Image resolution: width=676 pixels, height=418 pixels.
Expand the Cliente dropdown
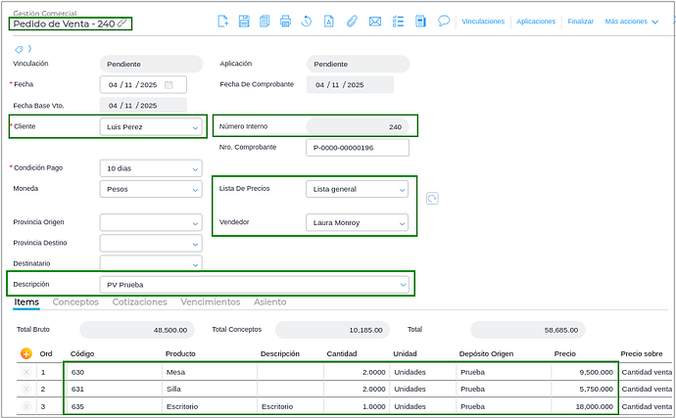pyautogui.click(x=195, y=126)
